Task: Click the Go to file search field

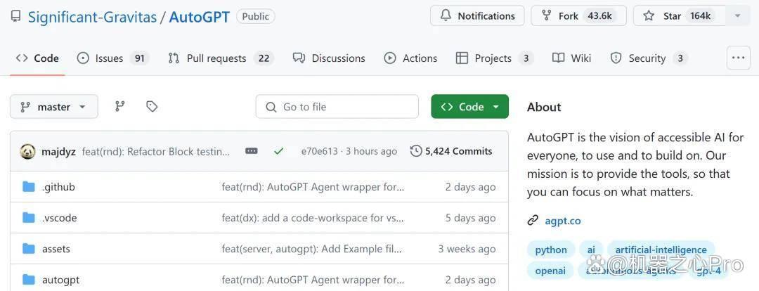Action: tap(337, 107)
